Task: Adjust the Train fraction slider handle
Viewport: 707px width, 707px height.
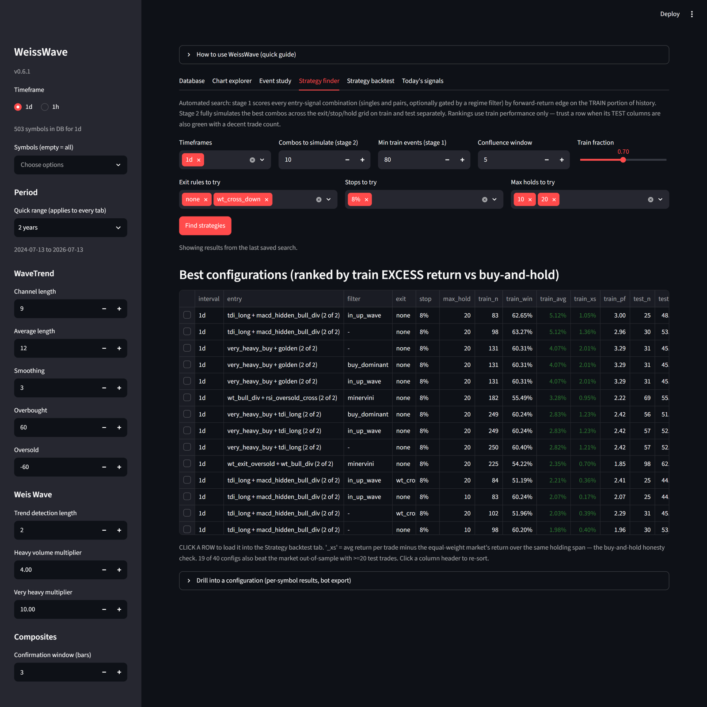Action: (623, 160)
